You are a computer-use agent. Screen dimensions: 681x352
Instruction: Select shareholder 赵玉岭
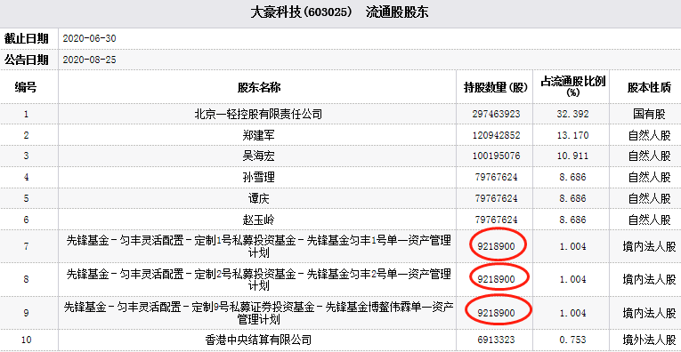point(258,220)
